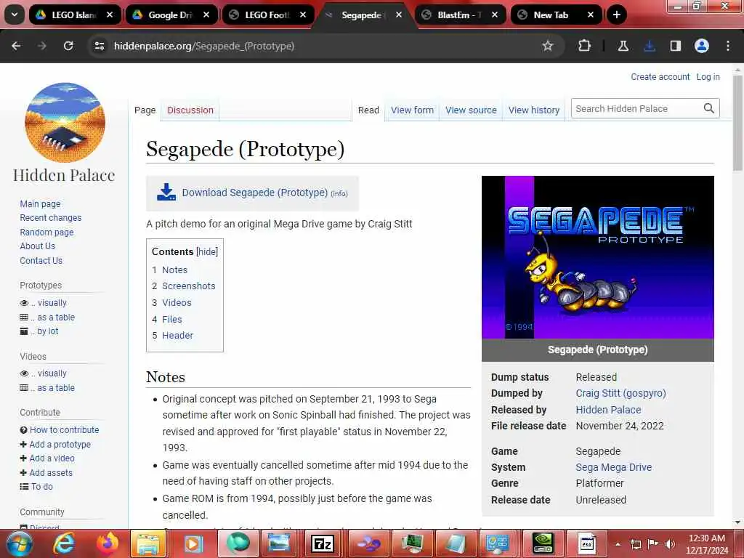Open the media player taskbar icon

click(193, 543)
